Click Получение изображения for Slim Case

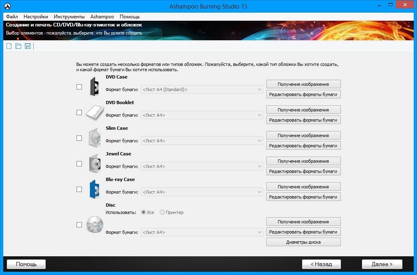pos(303,135)
